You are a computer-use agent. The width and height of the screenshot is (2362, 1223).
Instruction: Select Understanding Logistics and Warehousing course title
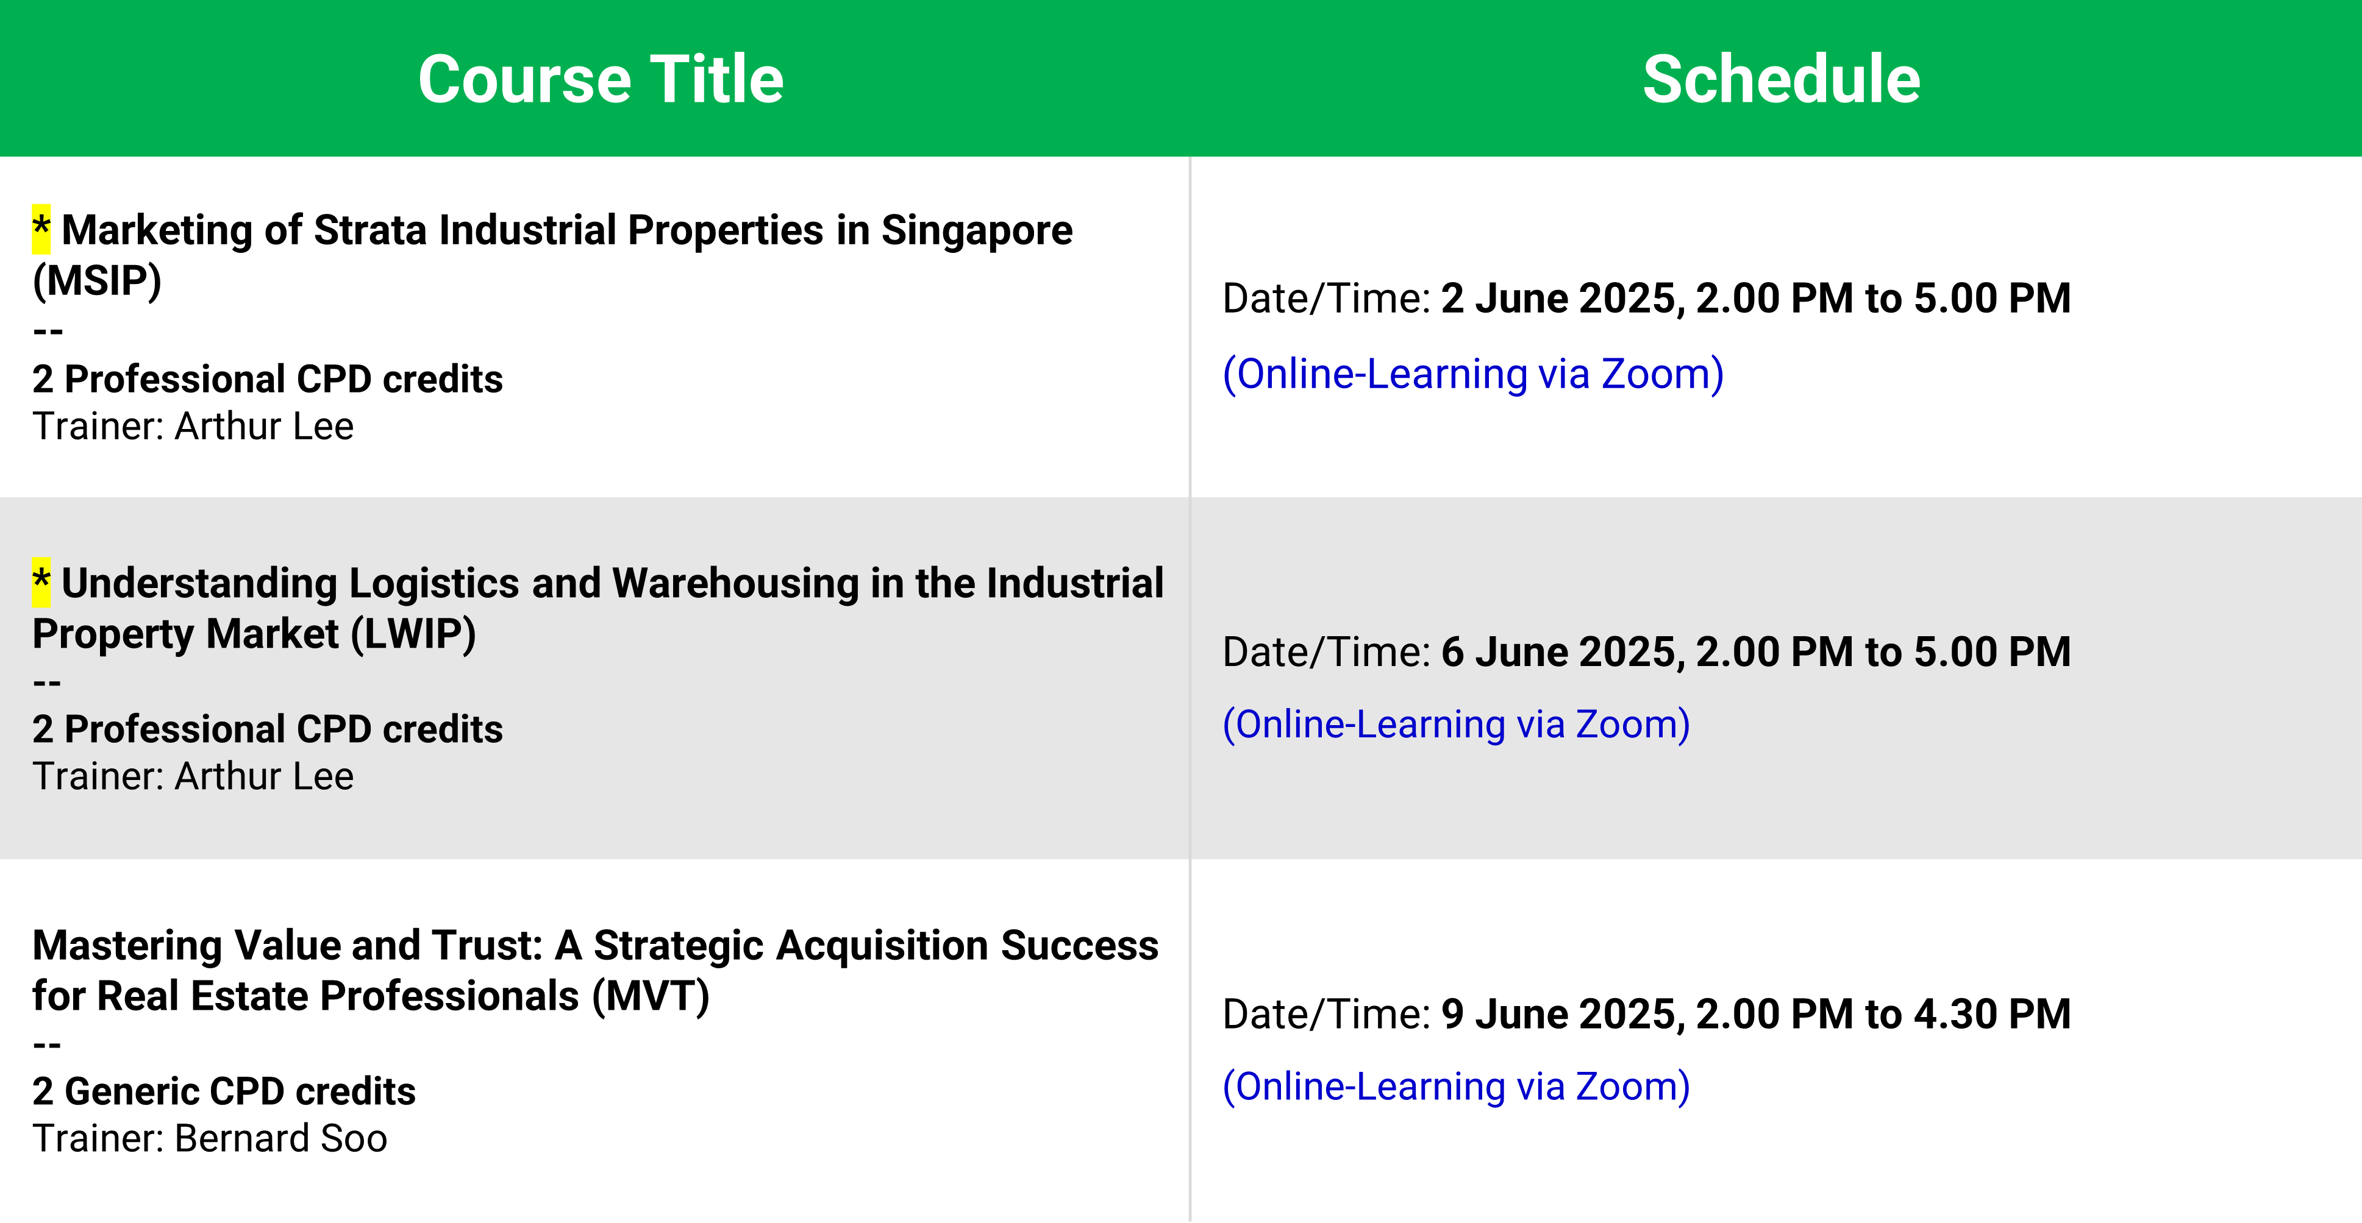[x=598, y=608]
